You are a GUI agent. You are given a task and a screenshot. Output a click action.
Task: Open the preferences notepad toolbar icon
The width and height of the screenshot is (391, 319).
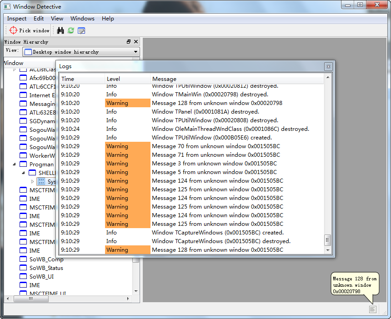[81, 30]
